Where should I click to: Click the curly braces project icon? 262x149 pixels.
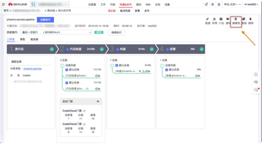tap(33, 4)
